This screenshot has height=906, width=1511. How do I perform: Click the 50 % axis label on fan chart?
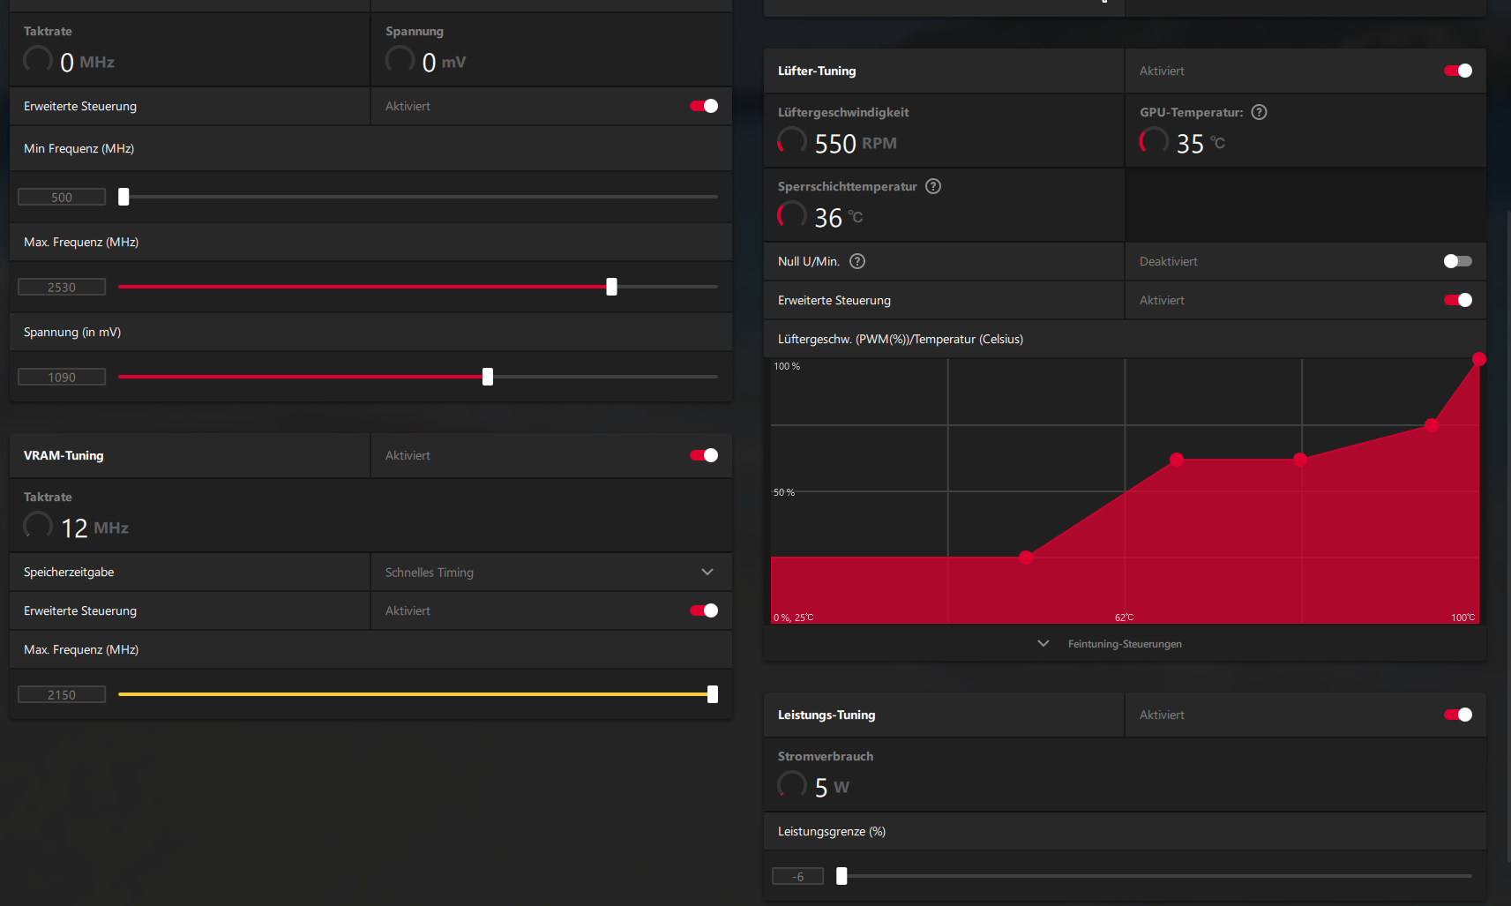pos(784,492)
